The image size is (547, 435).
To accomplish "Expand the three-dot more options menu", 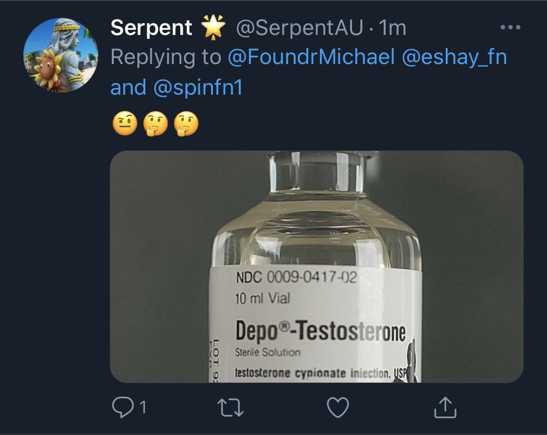I will [510, 28].
